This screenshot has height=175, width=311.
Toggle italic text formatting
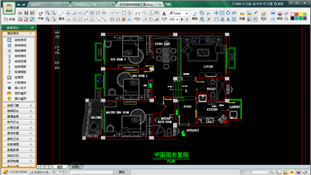click(x=187, y=19)
